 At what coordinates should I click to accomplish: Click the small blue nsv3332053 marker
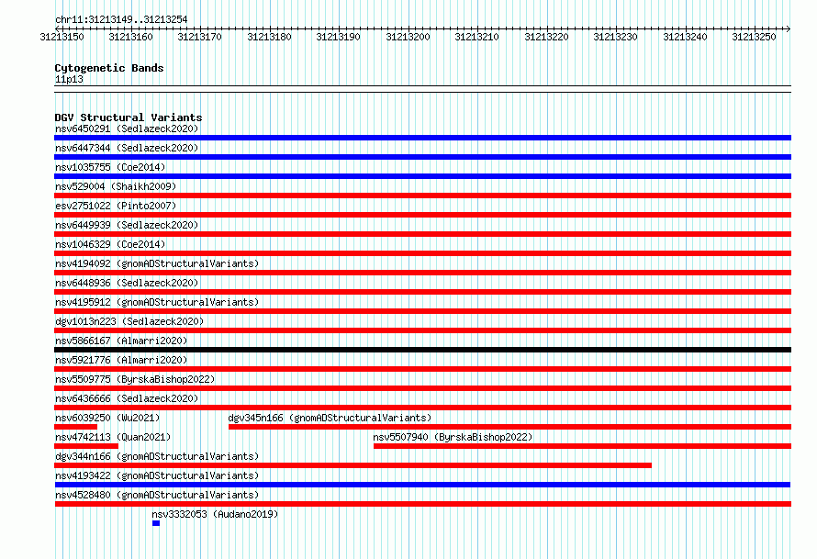coord(156,523)
